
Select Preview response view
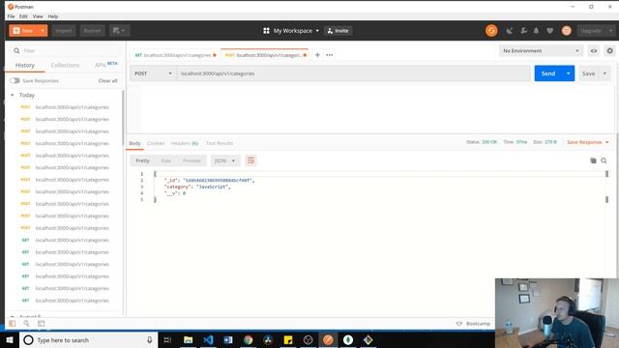(x=192, y=160)
